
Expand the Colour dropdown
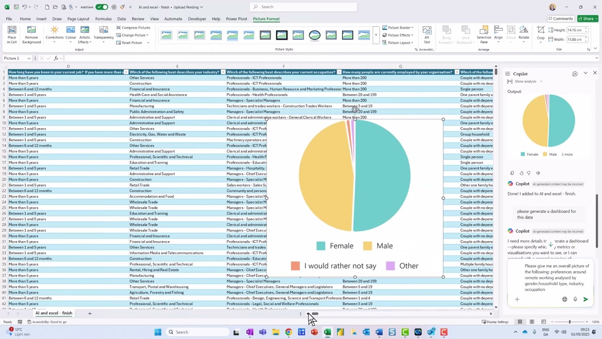[71, 42]
